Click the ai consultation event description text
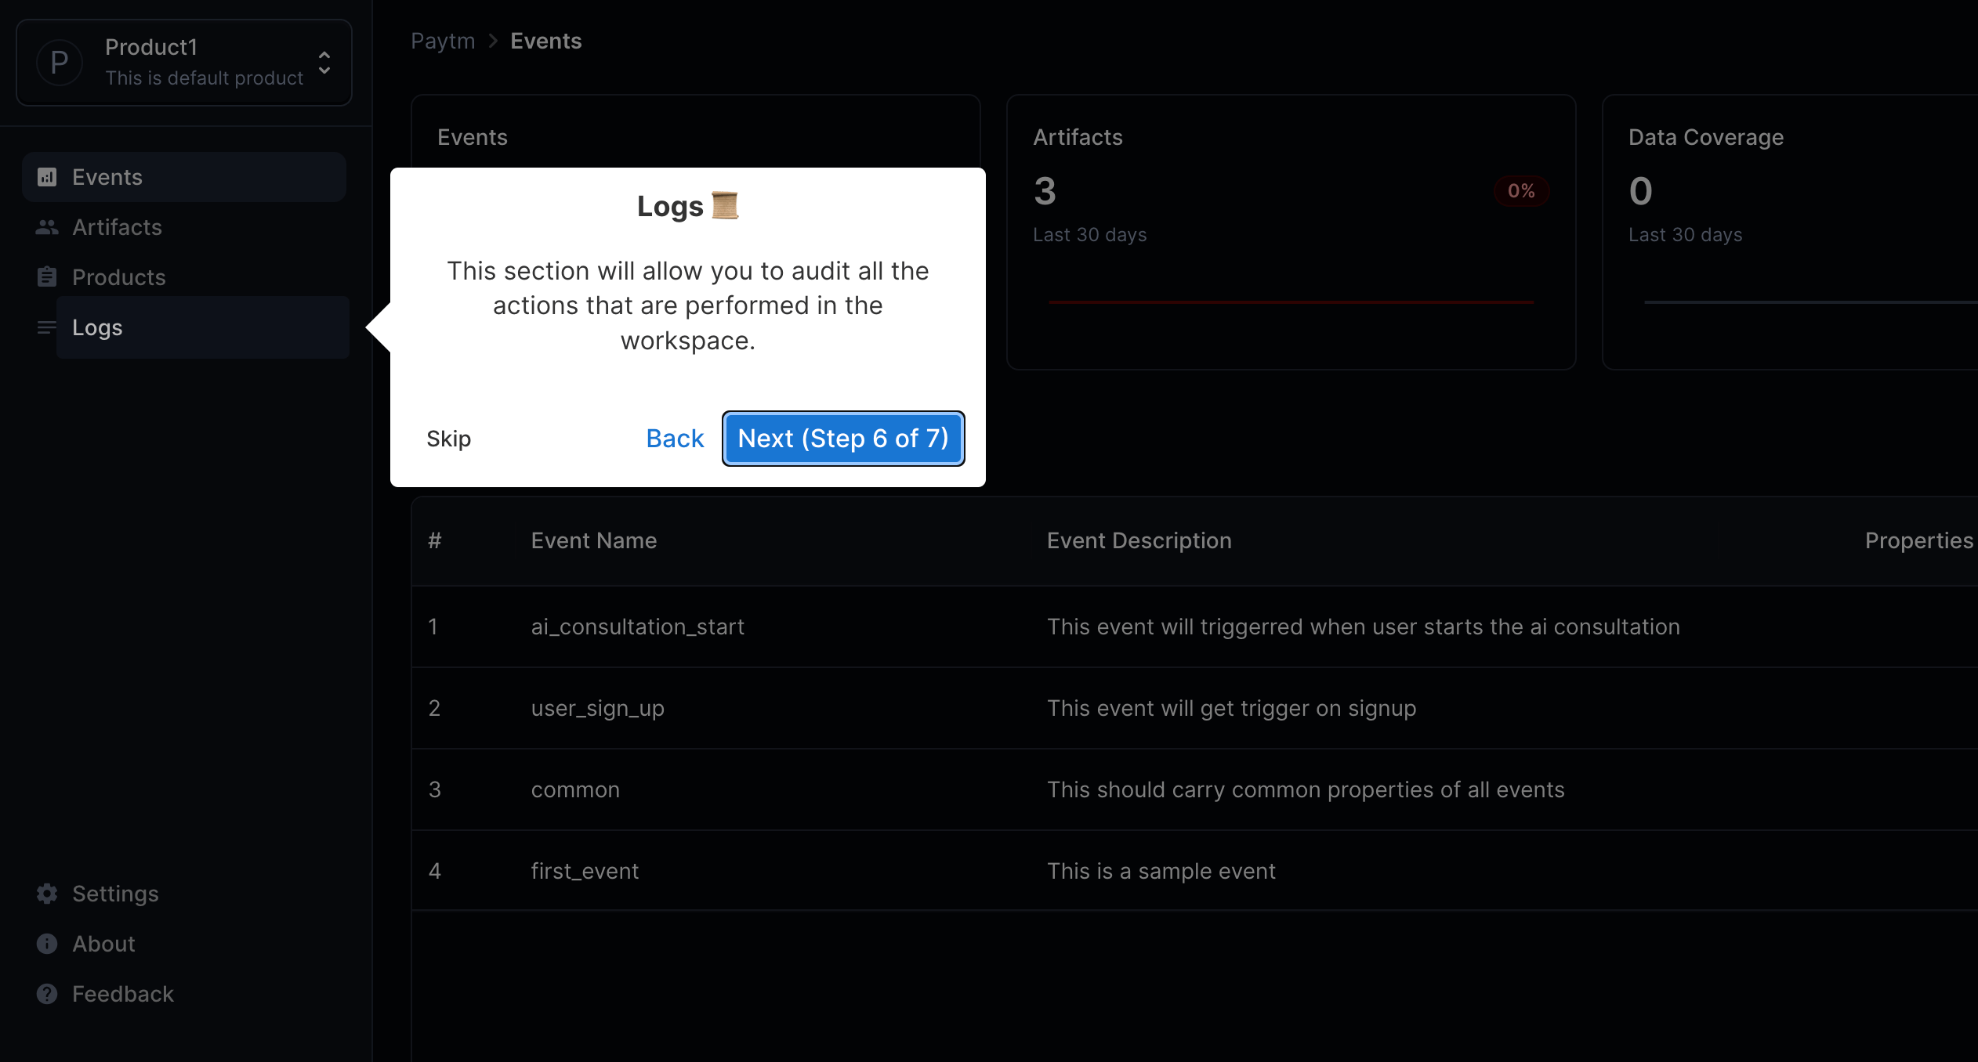This screenshot has height=1062, width=1978. (x=1364, y=627)
